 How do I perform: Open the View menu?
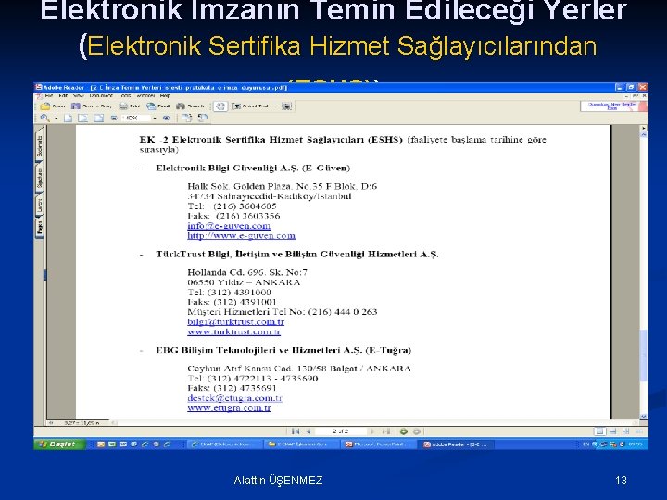tap(79, 95)
